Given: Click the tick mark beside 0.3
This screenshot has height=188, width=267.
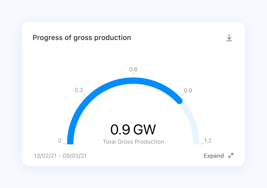Looking at the screenshot, I should click(85, 95).
